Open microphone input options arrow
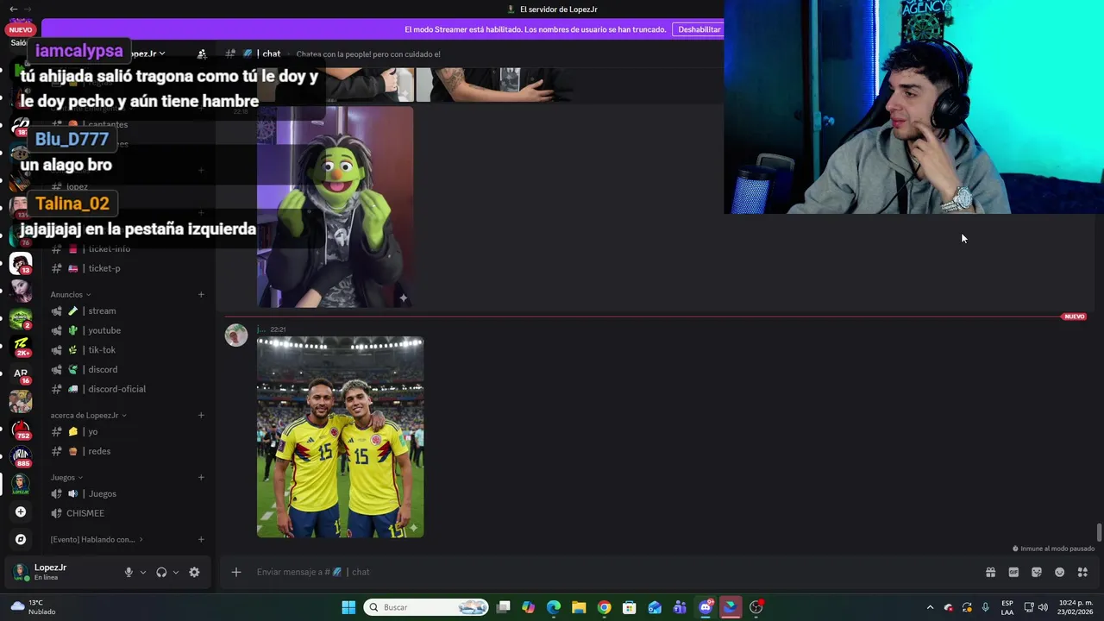The image size is (1104, 621). tap(143, 572)
